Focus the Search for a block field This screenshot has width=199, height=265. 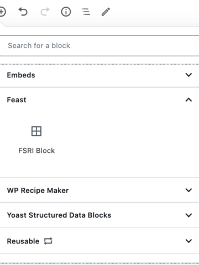tap(99, 46)
